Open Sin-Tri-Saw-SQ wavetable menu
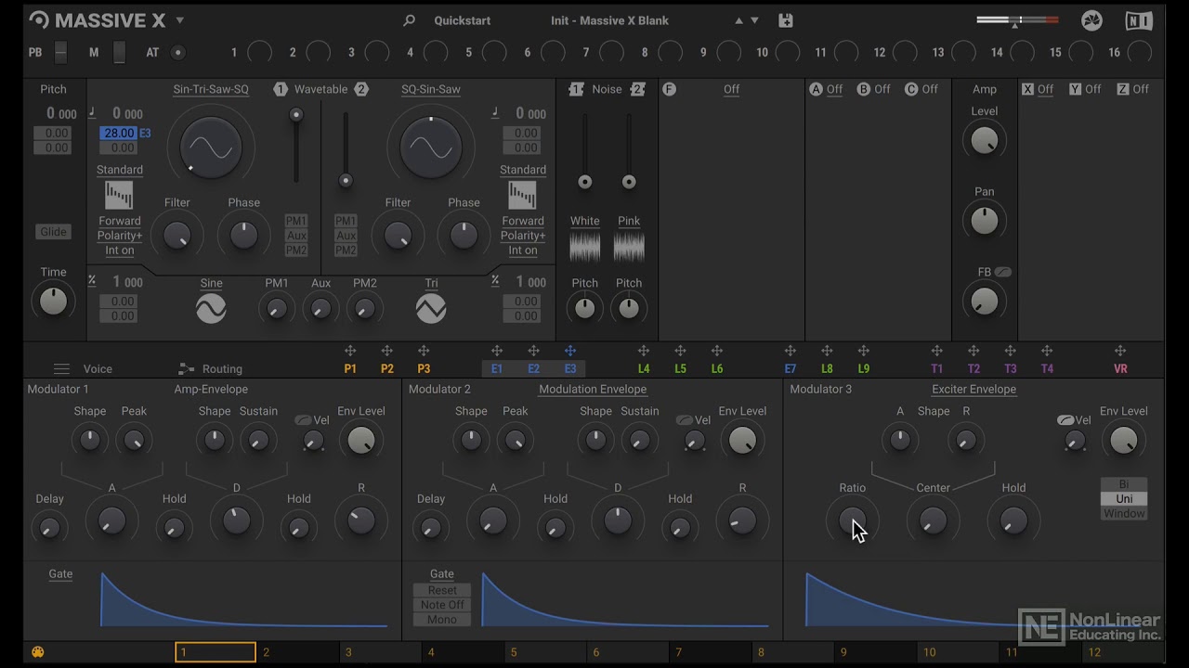The image size is (1189, 668). (x=211, y=89)
